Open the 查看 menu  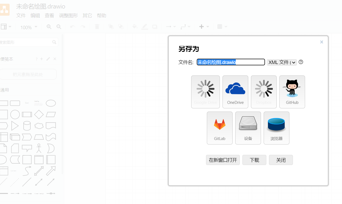pos(49,15)
